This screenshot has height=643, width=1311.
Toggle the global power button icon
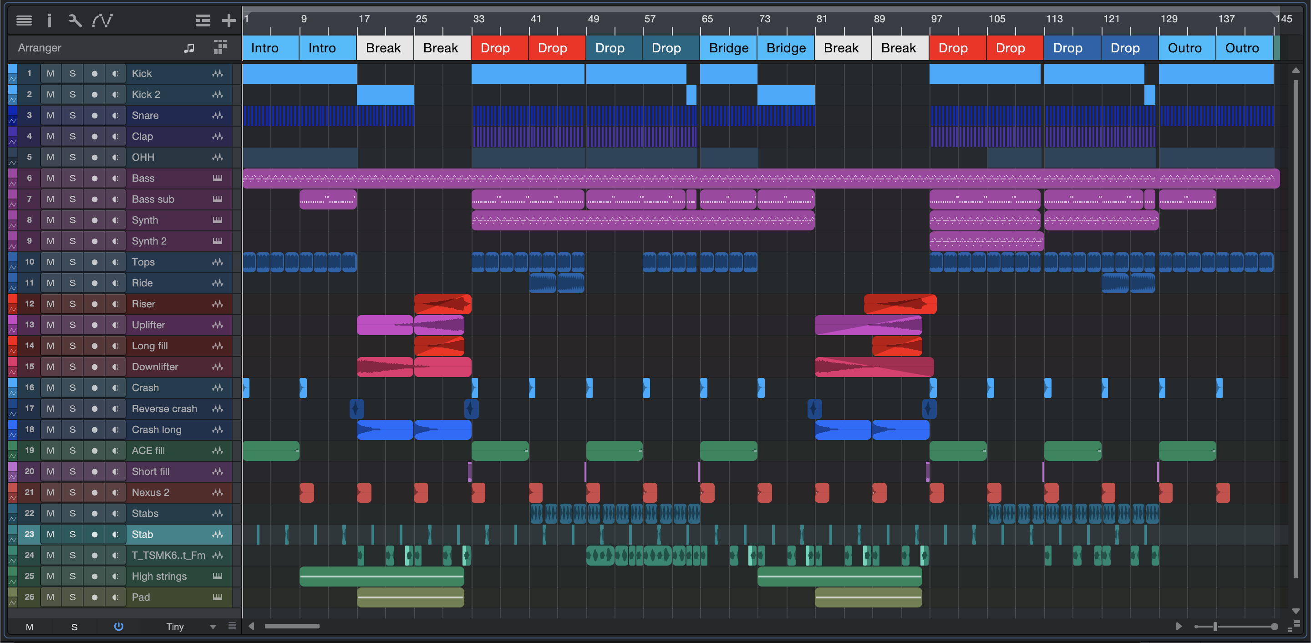pyautogui.click(x=118, y=626)
